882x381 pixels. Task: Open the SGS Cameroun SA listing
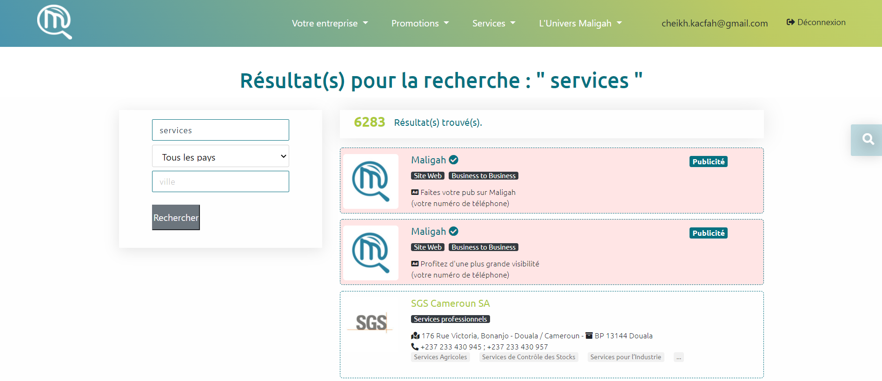coord(450,304)
